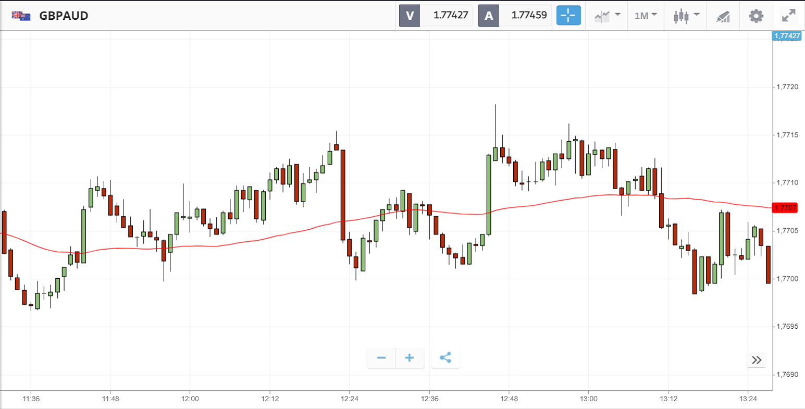Zoom in the chart with plus
805x409 pixels.
pos(410,358)
